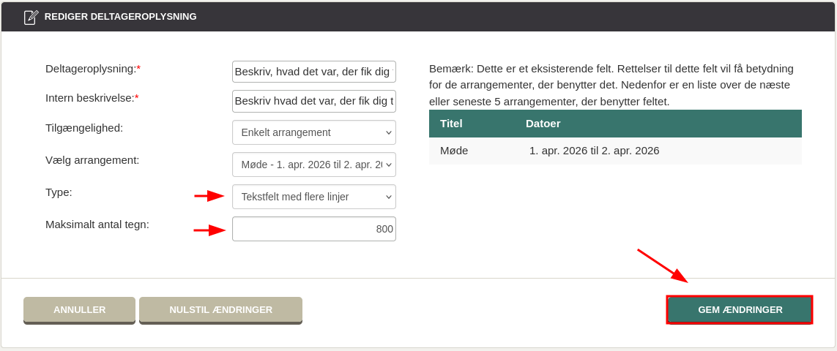This screenshot has width=837, height=351.
Task: Save with the Gem ændringer button
Action: tap(740, 309)
